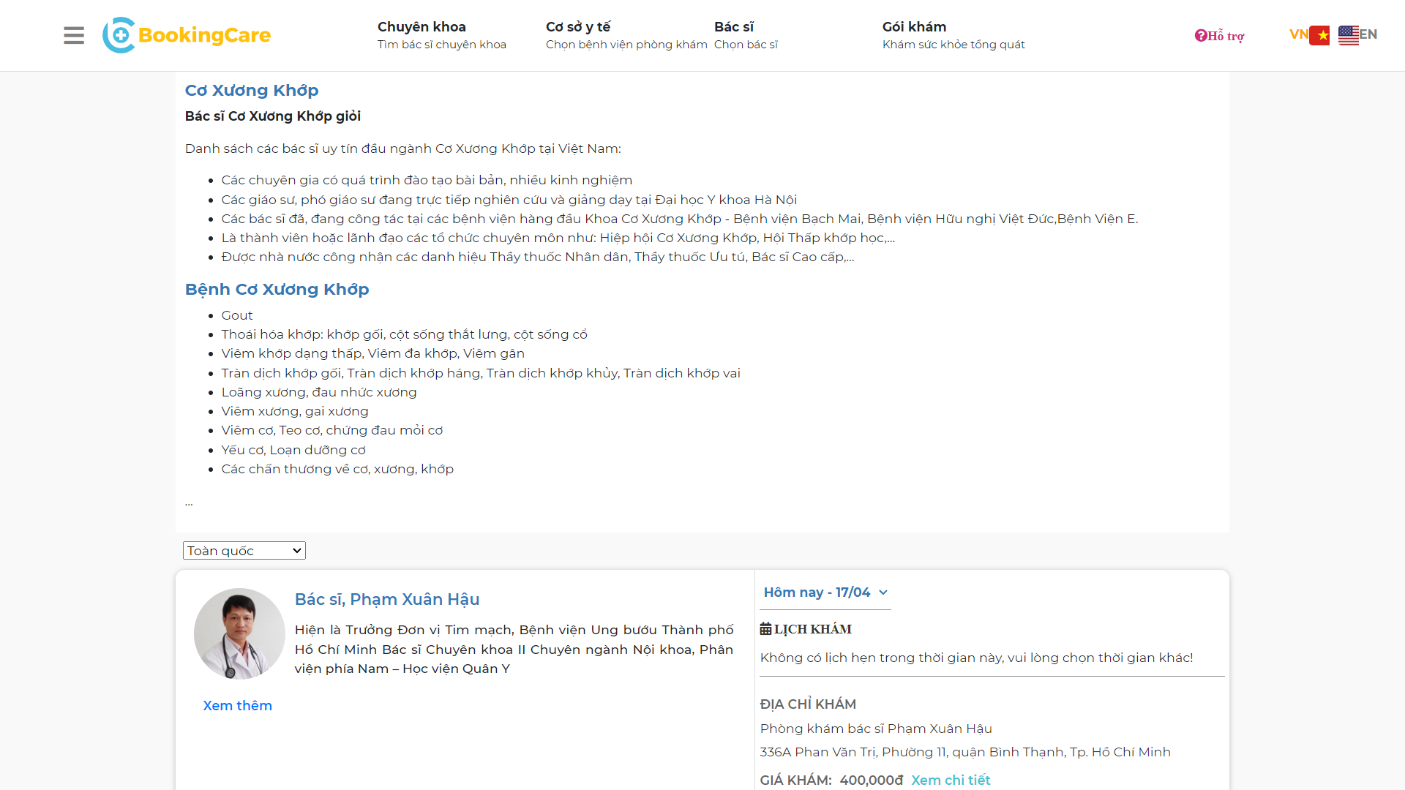Click the Xem thêm link

(237, 705)
